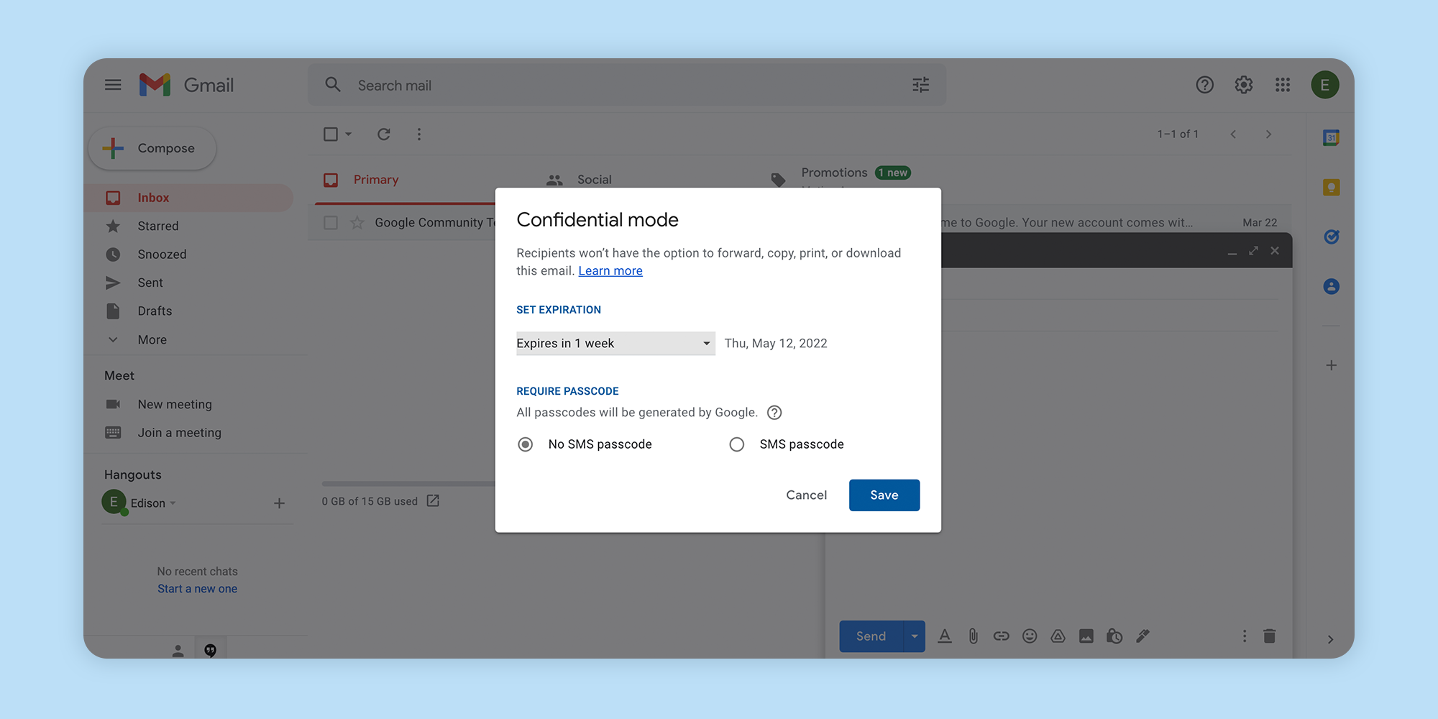Image resolution: width=1438 pixels, height=719 pixels.
Task: Discard draft trash icon
Action: point(1269,636)
